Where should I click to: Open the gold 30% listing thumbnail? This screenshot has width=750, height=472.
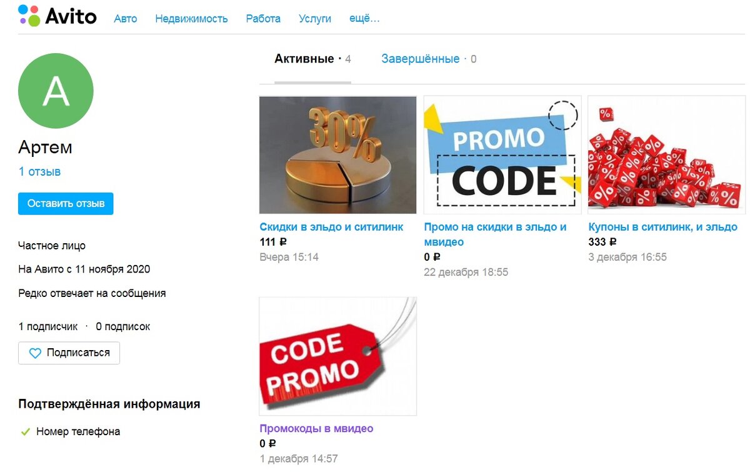click(337, 155)
